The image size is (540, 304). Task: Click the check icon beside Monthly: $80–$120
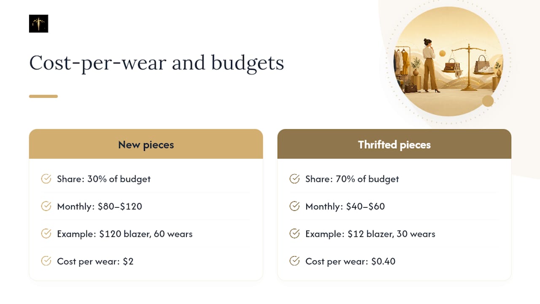click(x=46, y=206)
